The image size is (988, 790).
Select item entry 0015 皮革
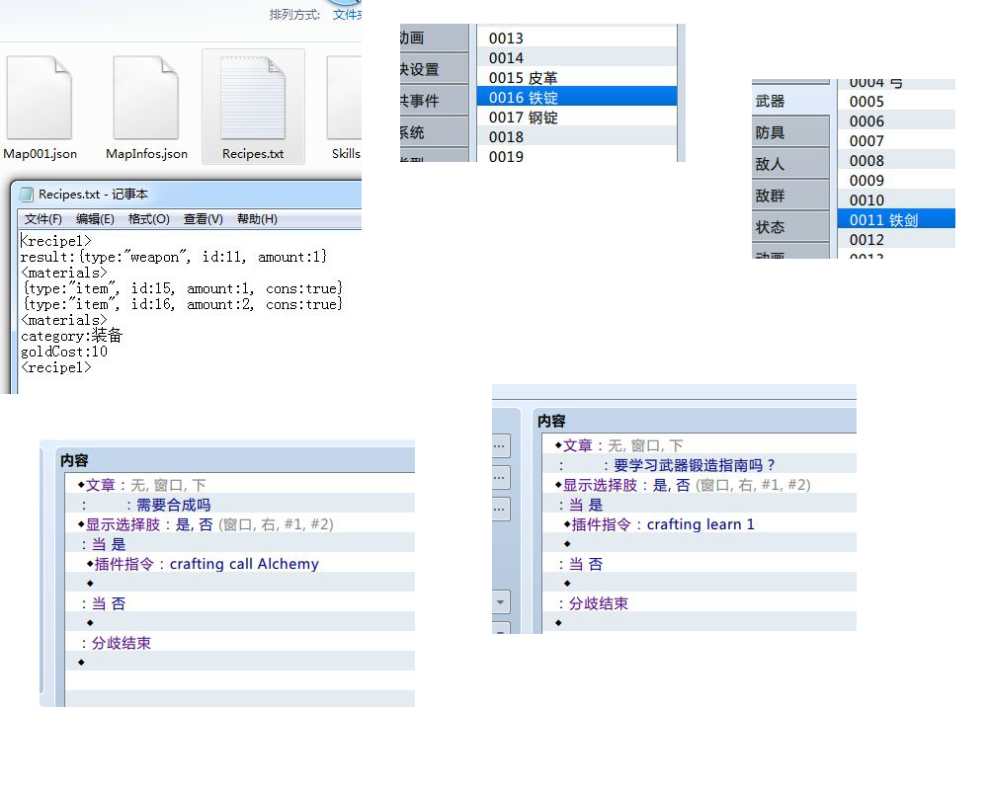point(577,77)
